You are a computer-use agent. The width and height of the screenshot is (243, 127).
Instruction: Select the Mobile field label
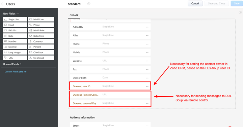click(76, 53)
